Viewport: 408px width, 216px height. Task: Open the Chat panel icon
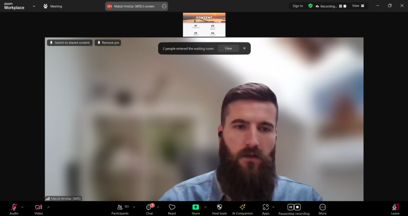(149, 207)
